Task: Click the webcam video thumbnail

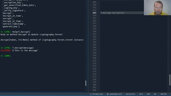Action: coord(157,7)
